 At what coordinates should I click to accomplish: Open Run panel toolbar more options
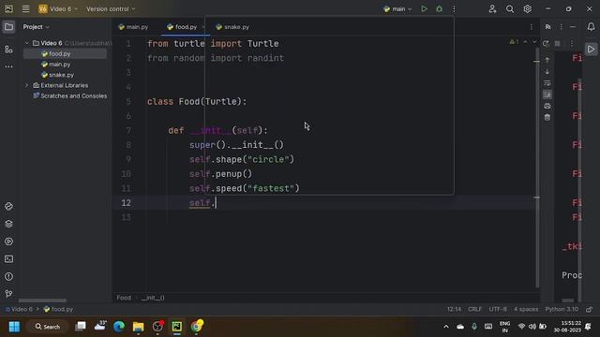pyautogui.click(x=572, y=44)
